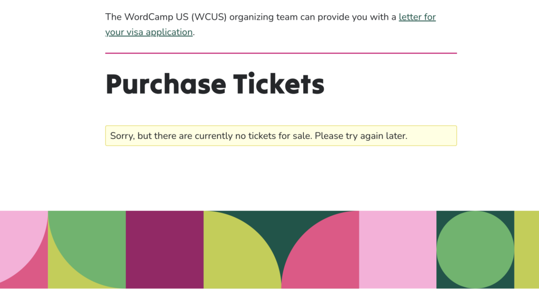Select the solid purple square tile

165,250
